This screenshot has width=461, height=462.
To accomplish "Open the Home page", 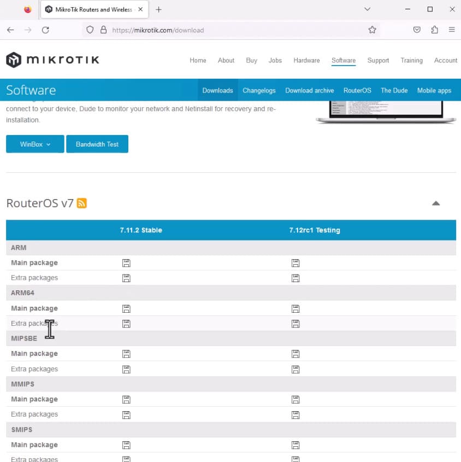I will tap(198, 60).
